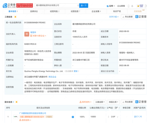Select the 电气机械和器材制造业 industry value
Image resolution: width=149 pixels, height=123 pixels.
34,60
